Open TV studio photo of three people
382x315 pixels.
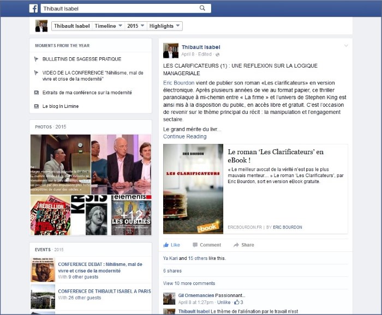pyautogui.click(x=121, y=165)
